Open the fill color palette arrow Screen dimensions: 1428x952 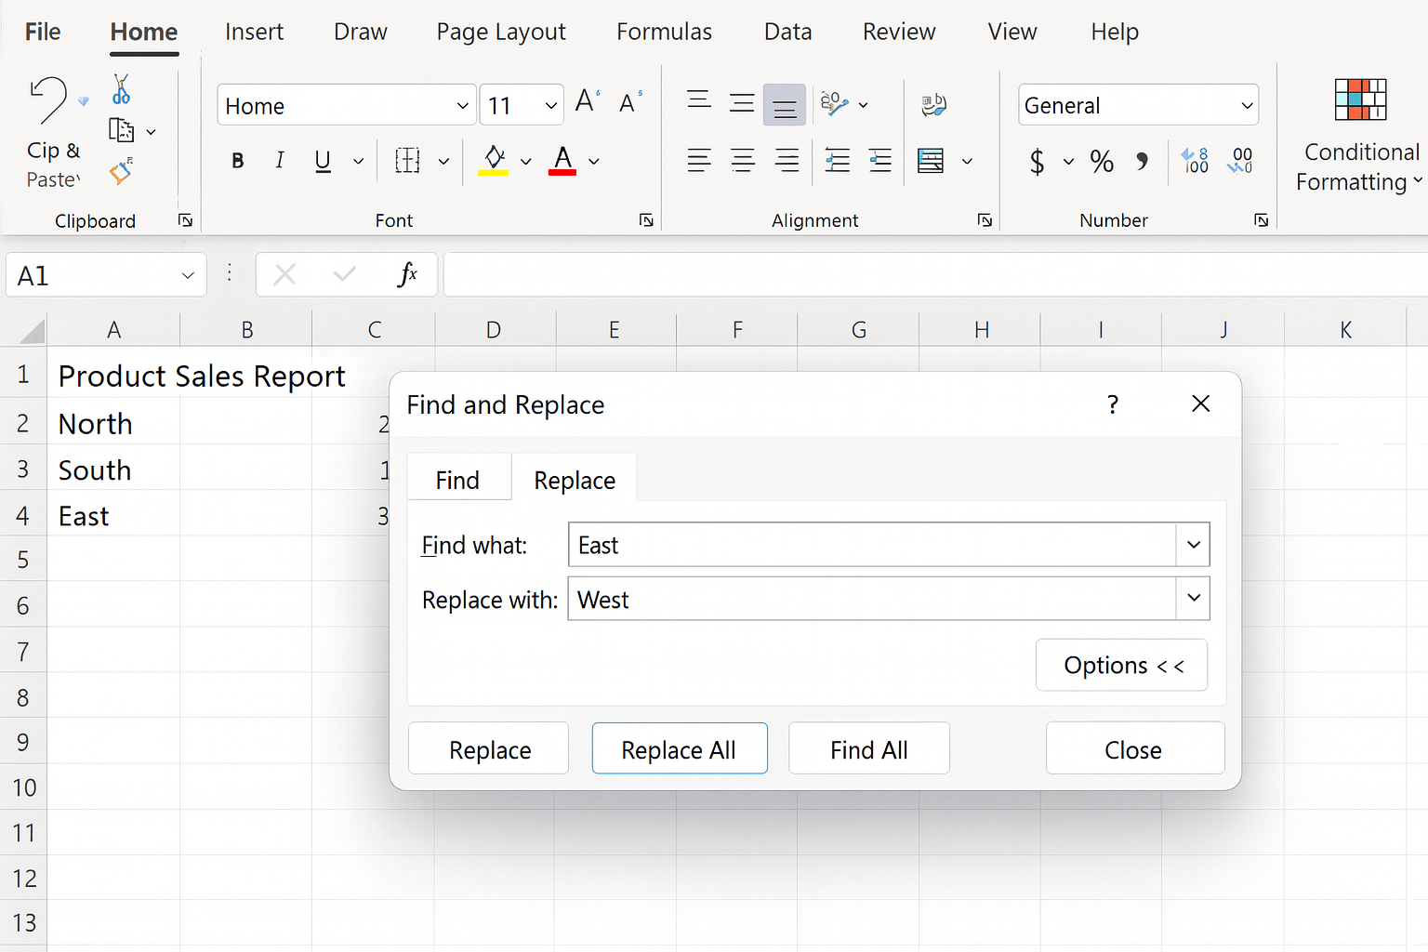tap(526, 162)
